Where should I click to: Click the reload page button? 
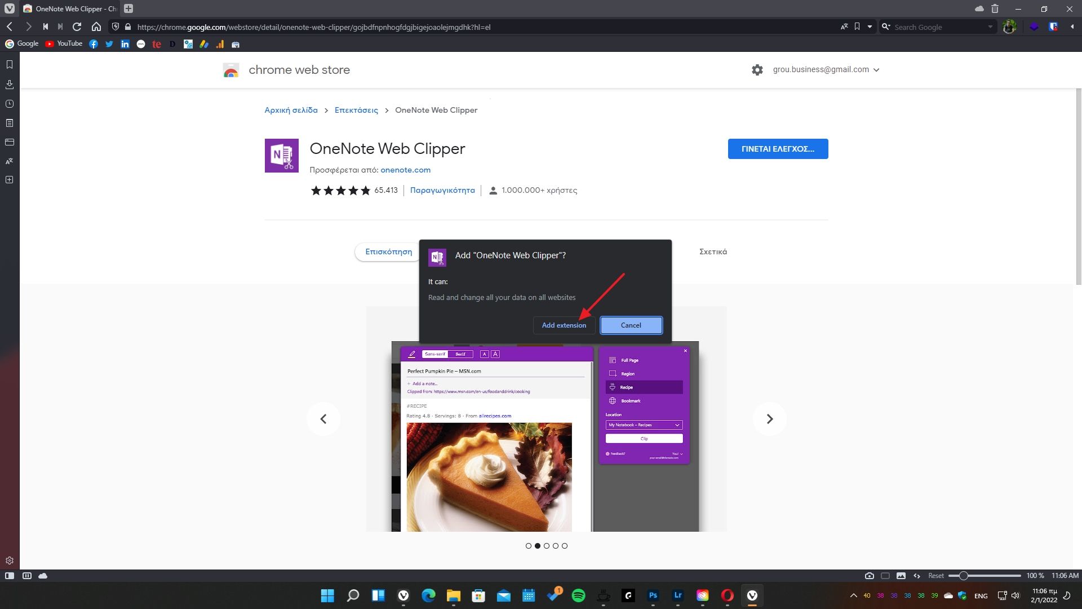pyautogui.click(x=77, y=27)
